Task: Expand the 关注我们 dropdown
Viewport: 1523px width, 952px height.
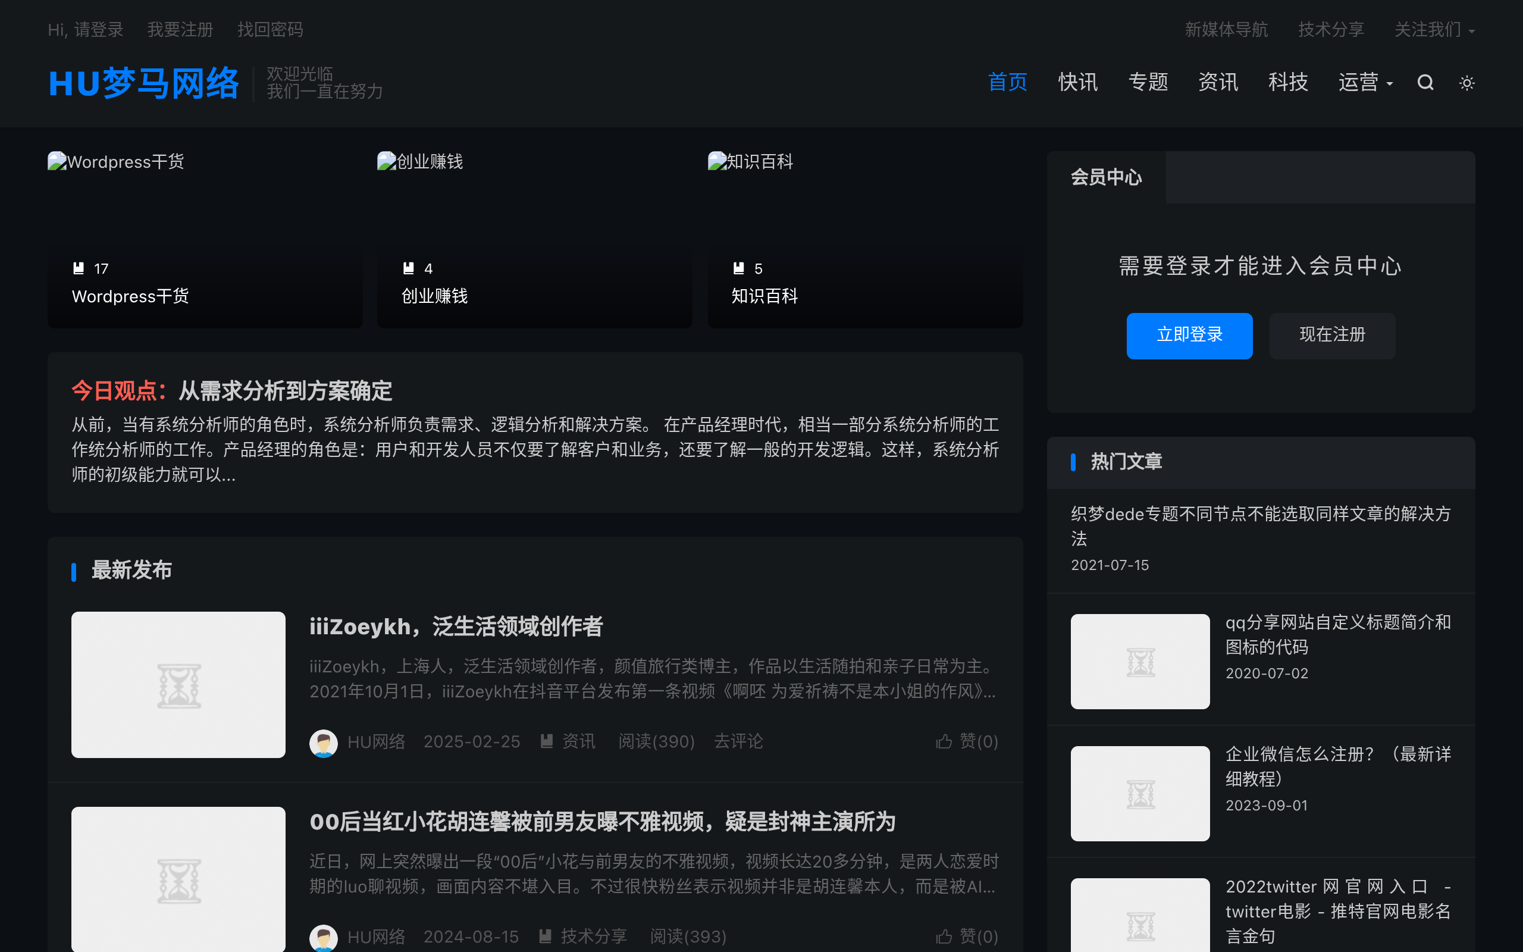Action: click(x=1434, y=30)
